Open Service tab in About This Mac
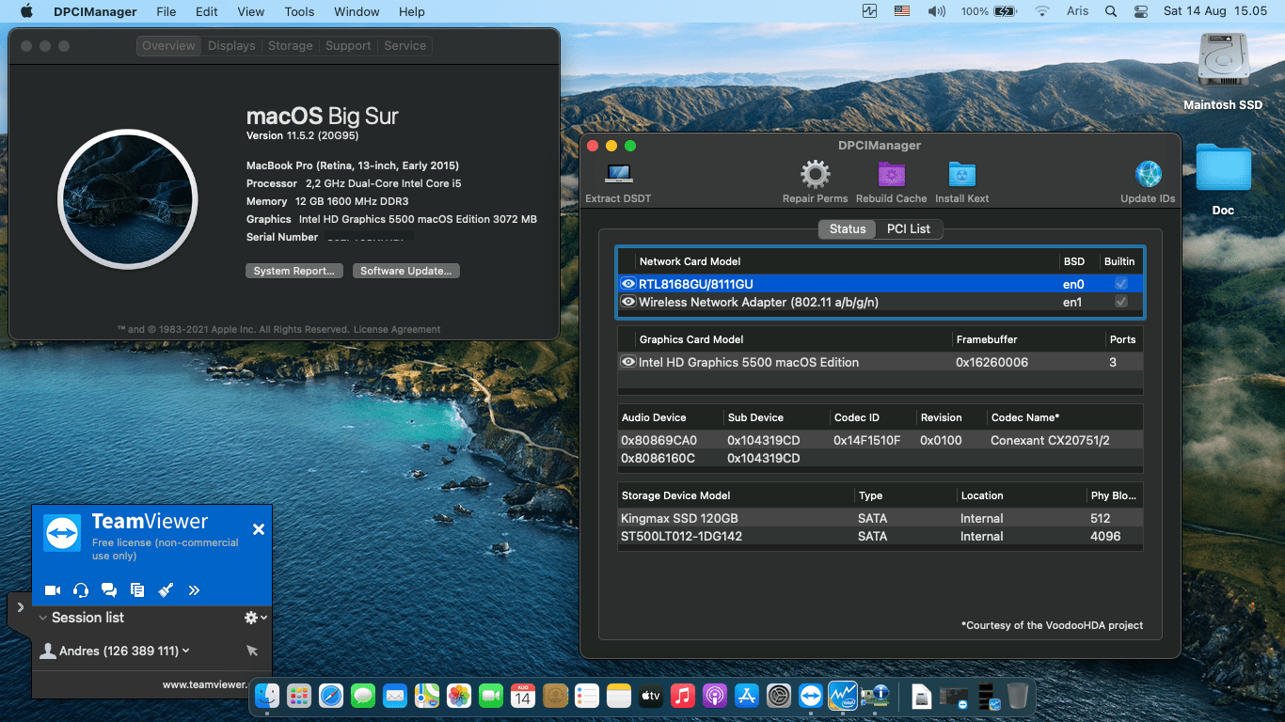The image size is (1285, 722). point(405,45)
